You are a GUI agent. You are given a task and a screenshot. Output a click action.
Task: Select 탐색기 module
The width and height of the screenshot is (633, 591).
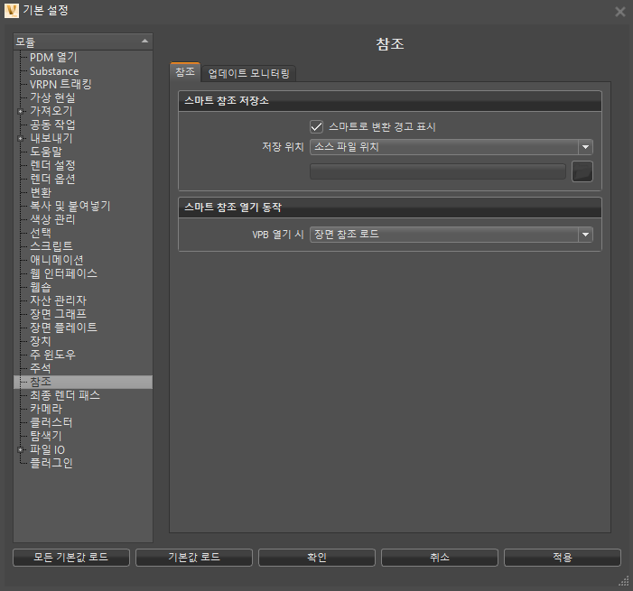click(x=46, y=436)
